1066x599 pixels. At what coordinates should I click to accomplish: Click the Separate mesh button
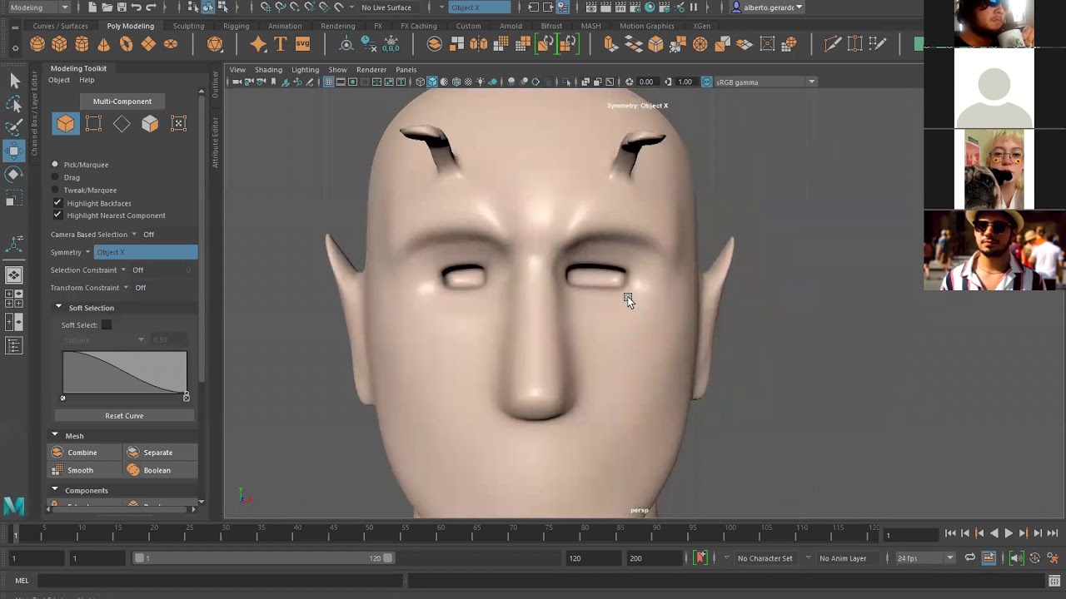pos(161,453)
